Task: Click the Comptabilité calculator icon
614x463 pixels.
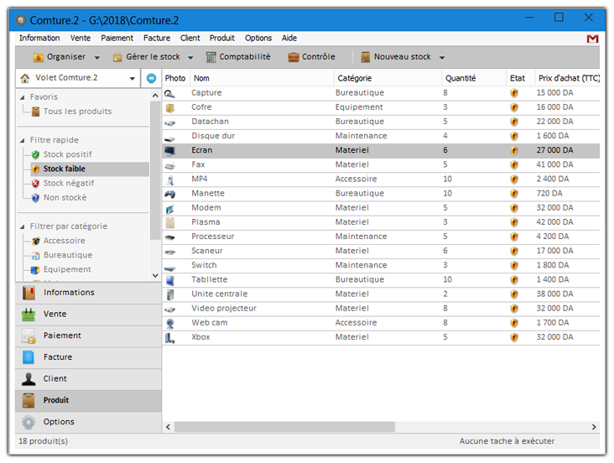Action: [x=211, y=57]
